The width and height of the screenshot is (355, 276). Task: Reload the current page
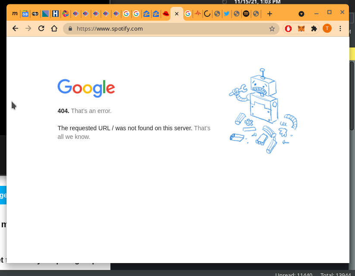coord(41,28)
